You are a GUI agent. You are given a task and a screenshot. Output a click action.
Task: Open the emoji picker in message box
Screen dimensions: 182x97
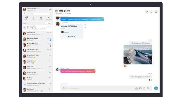pos(64,88)
